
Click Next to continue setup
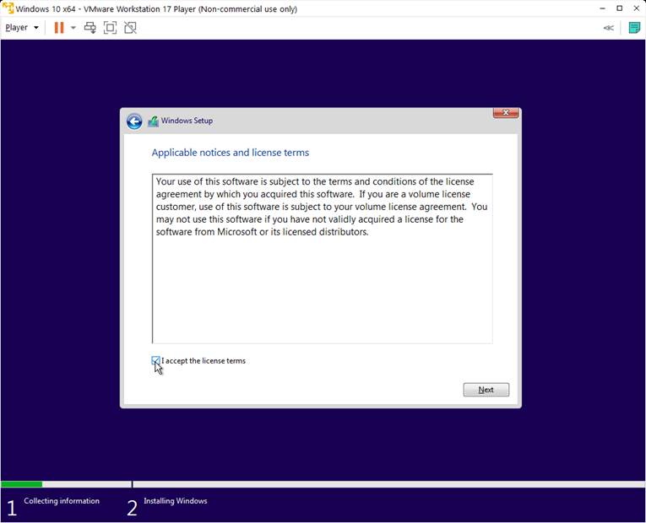(x=486, y=390)
